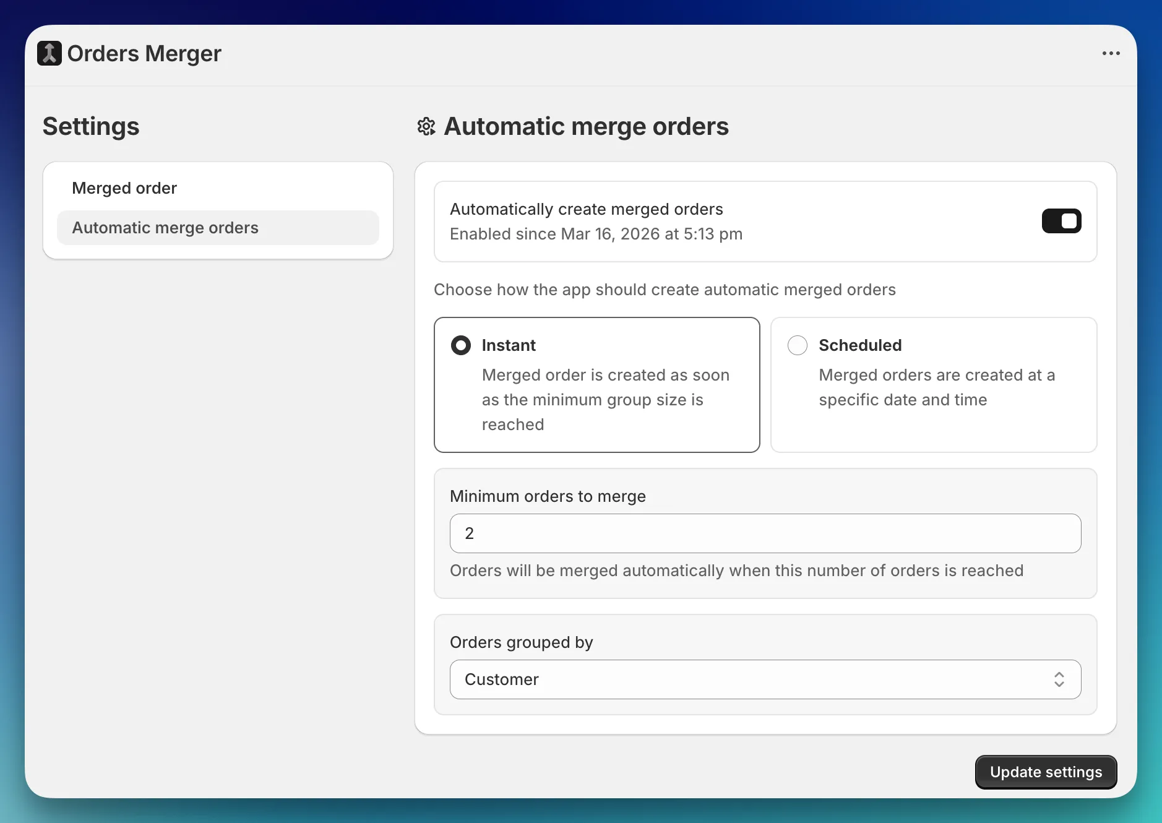This screenshot has width=1162, height=823.
Task: Select the Scheduled merge option
Action: click(x=797, y=345)
